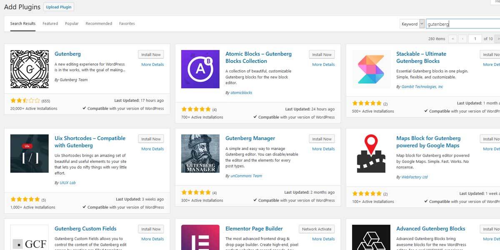Image resolution: width=500 pixels, height=250 pixels.
Task: Click the "700+ Active Installations" text
Action: [202, 117]
